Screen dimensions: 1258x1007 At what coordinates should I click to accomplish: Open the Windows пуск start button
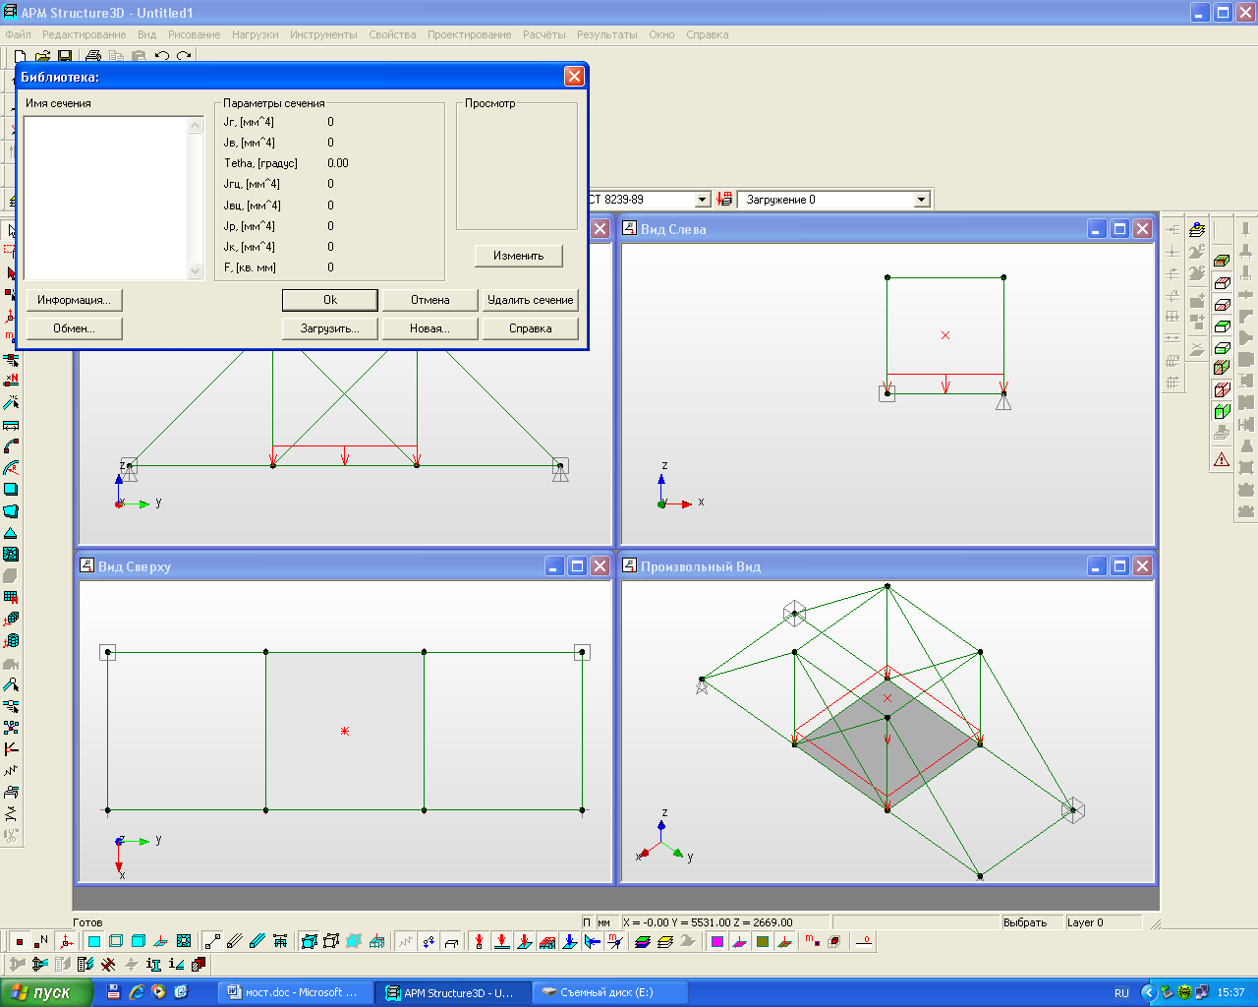(46, 992)
